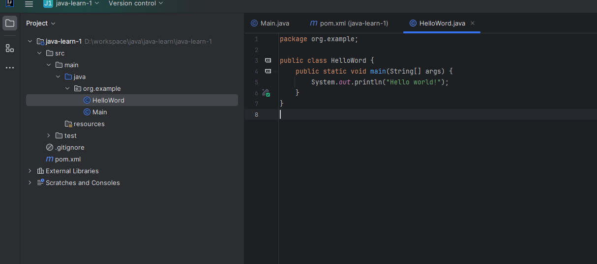597x264 pixels.
Task: Open java-learn-1 project selector dropdown
Action: click(71, 3)
